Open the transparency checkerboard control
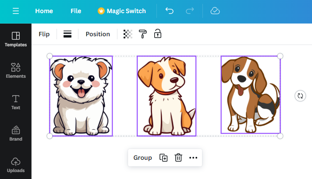The image size is (312, 179). (128, 34)
